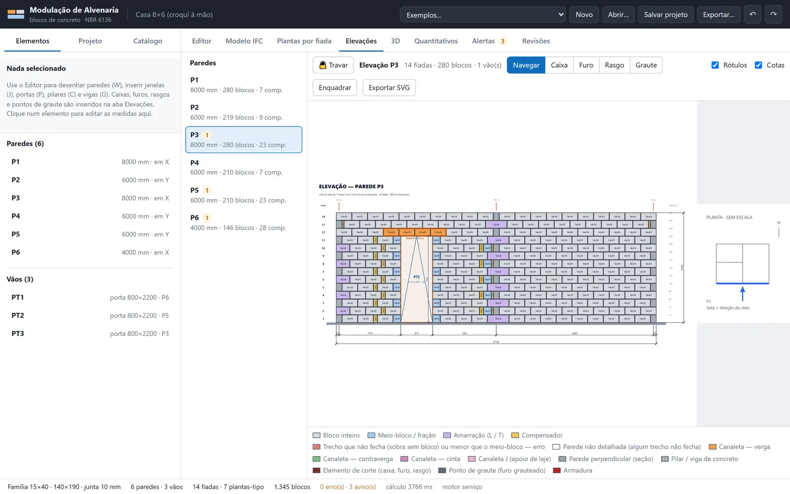Click the warning badge on wall P5
The image size is (790, 494).
(x=207, y=190)
